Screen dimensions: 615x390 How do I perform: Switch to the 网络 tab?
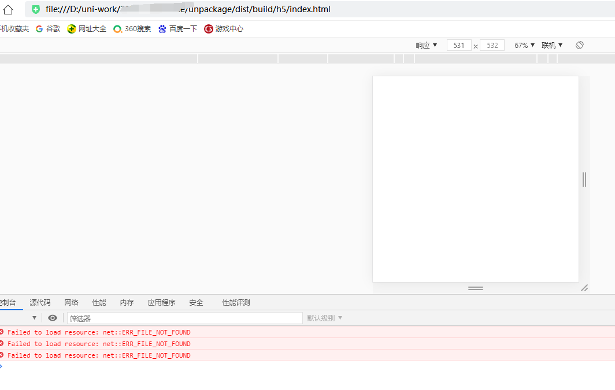pos(71,302)
